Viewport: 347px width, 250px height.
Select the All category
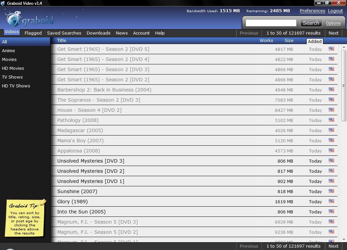25,42
